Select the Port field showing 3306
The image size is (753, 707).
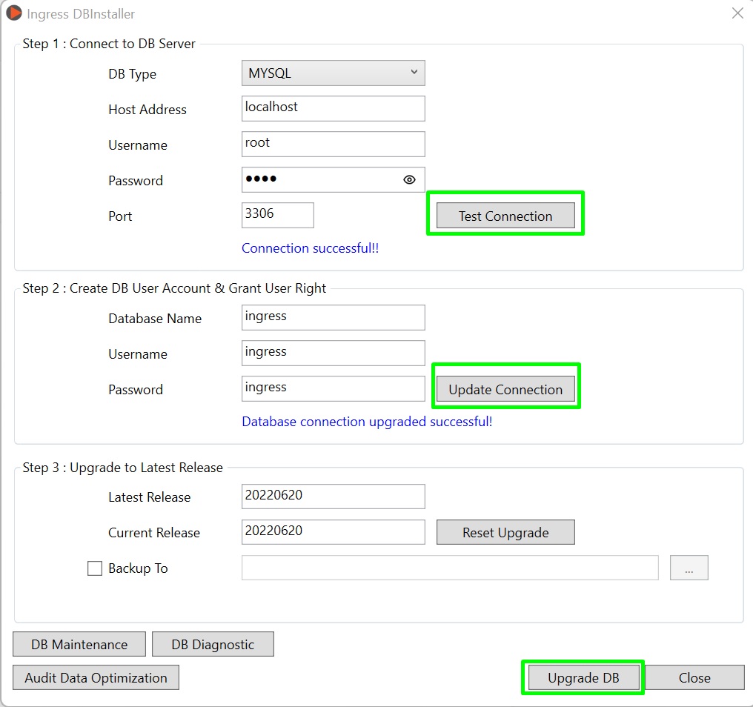[278, 215]
